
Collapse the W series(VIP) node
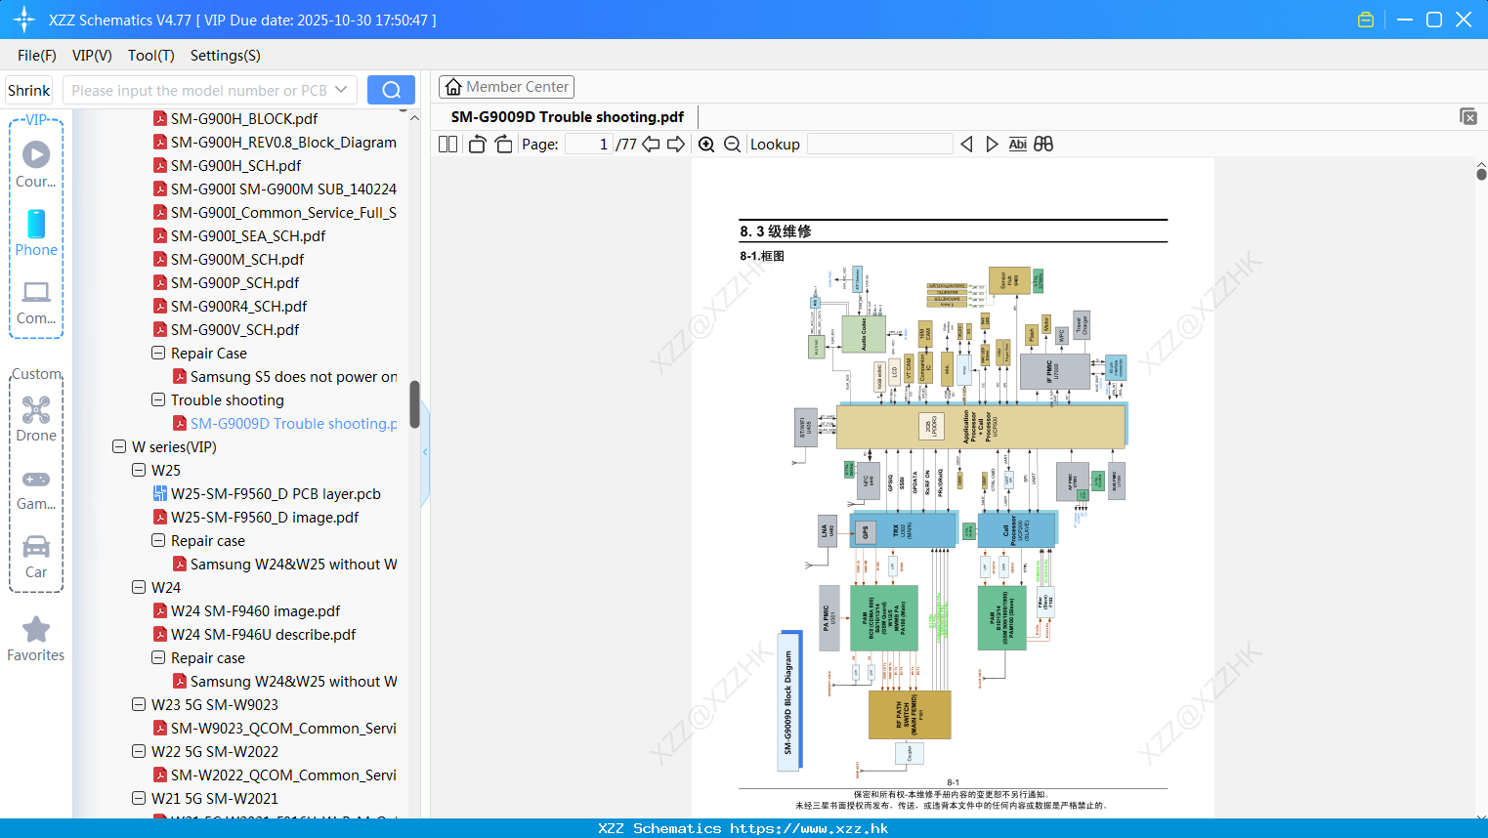tap(119, 446)
